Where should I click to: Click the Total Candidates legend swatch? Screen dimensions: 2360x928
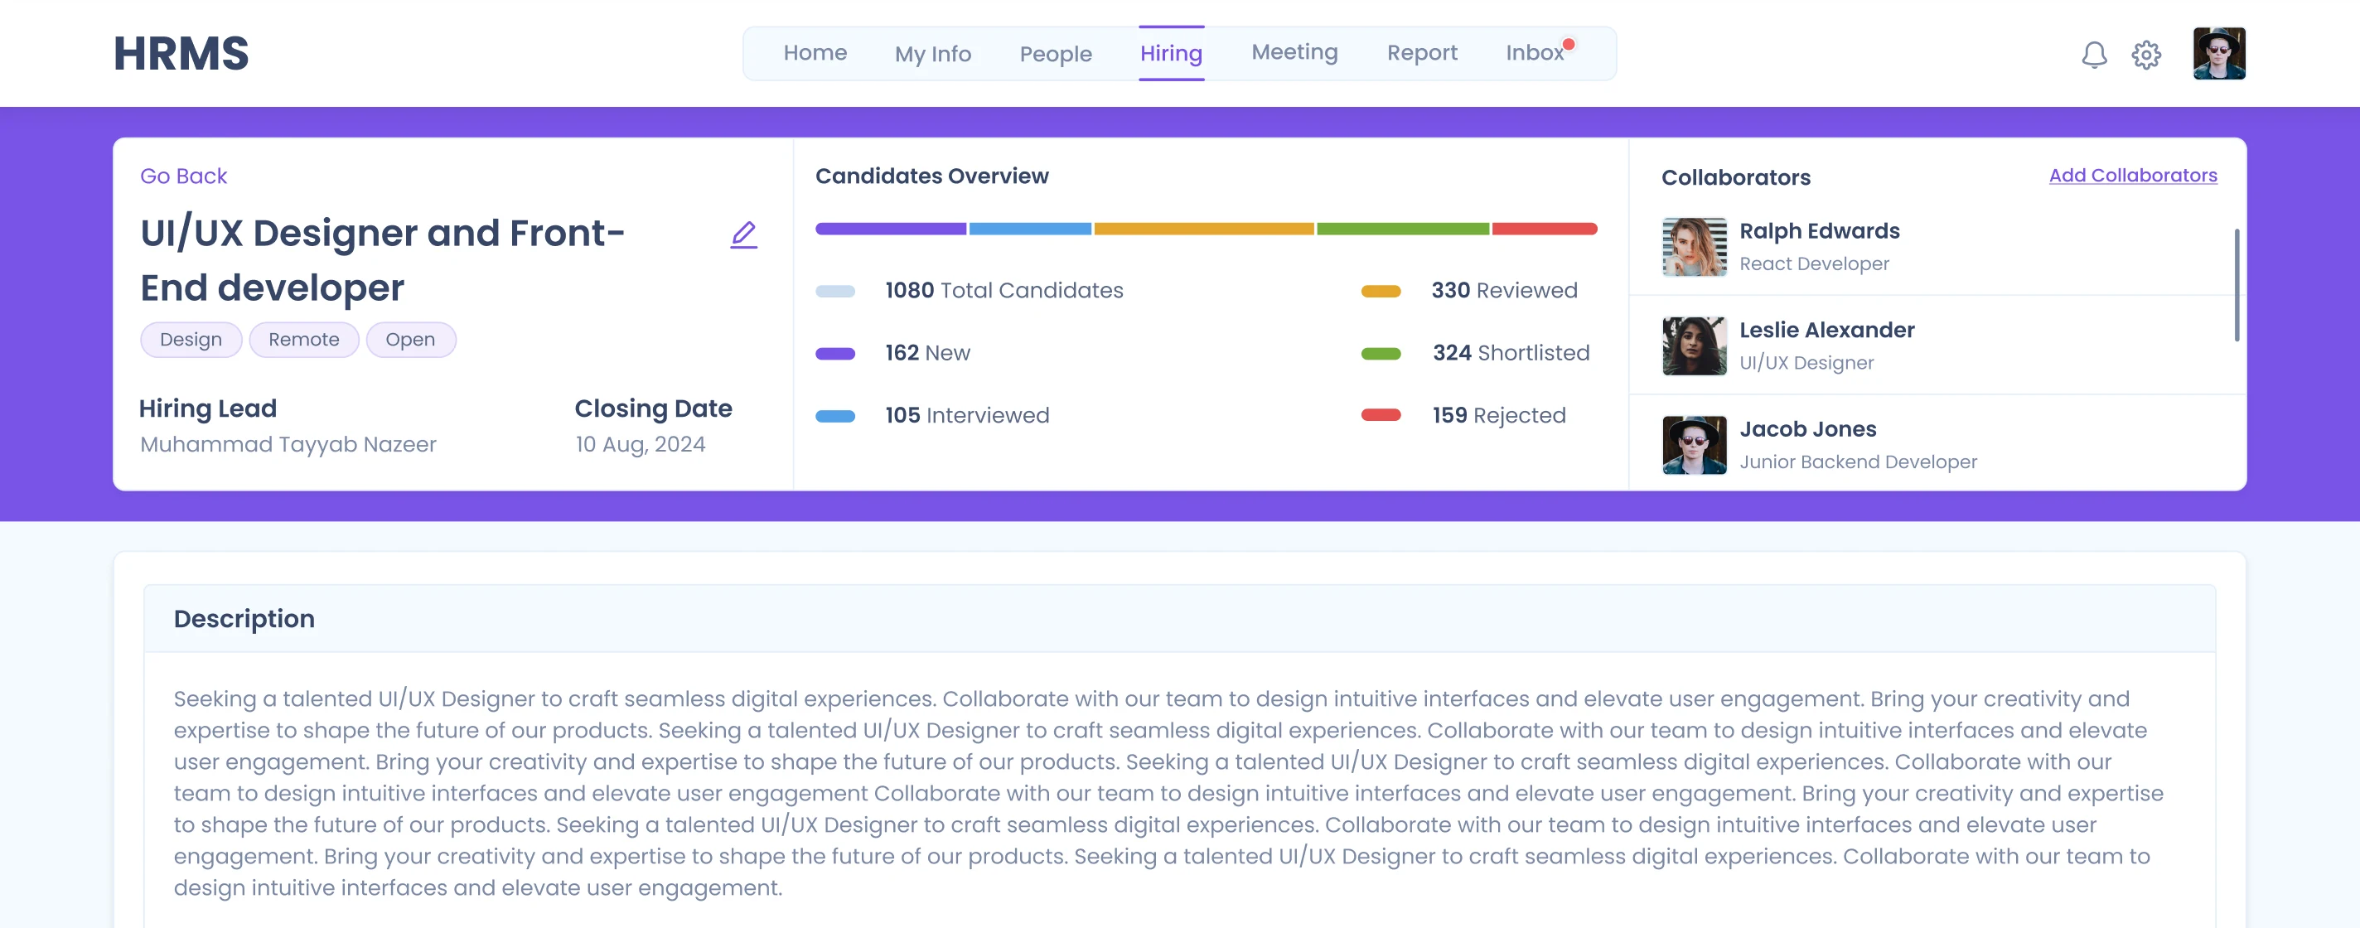point(834,292)
